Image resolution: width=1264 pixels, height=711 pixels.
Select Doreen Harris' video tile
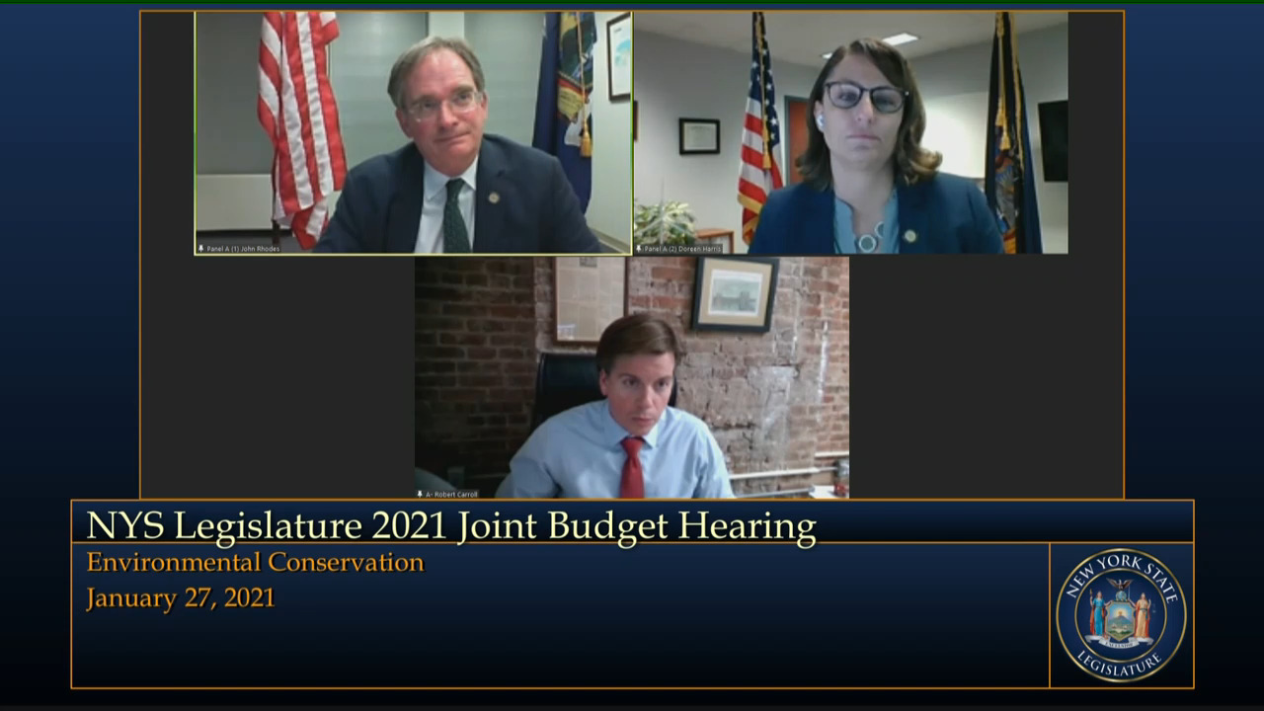click(x=850, y=133)
